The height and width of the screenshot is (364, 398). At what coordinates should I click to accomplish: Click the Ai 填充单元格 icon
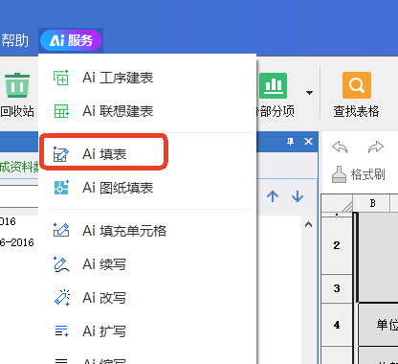point(61,230)
